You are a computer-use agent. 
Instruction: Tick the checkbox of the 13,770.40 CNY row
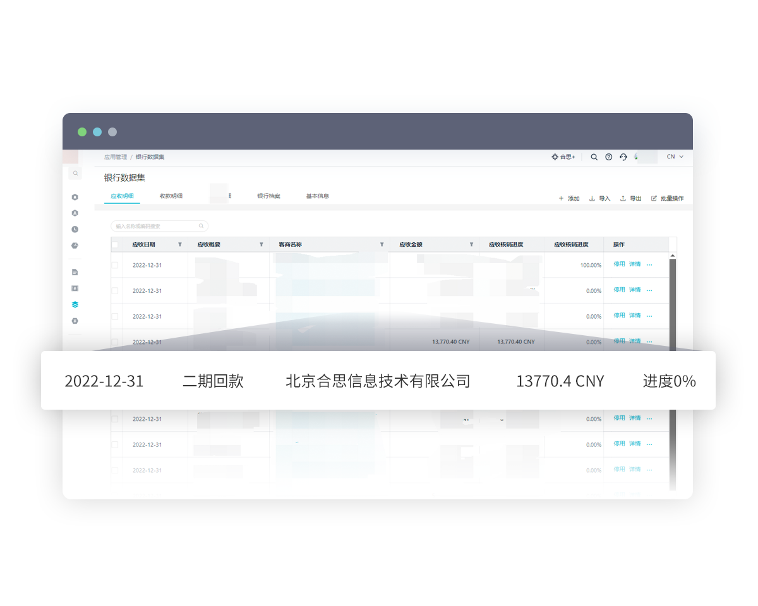pos(115,342)
